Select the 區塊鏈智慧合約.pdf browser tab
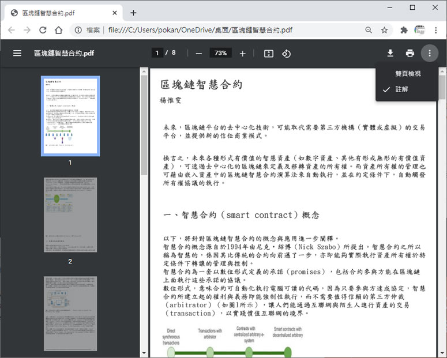The height and width of the screenshot is (358, 447). [x=63, y=12]
